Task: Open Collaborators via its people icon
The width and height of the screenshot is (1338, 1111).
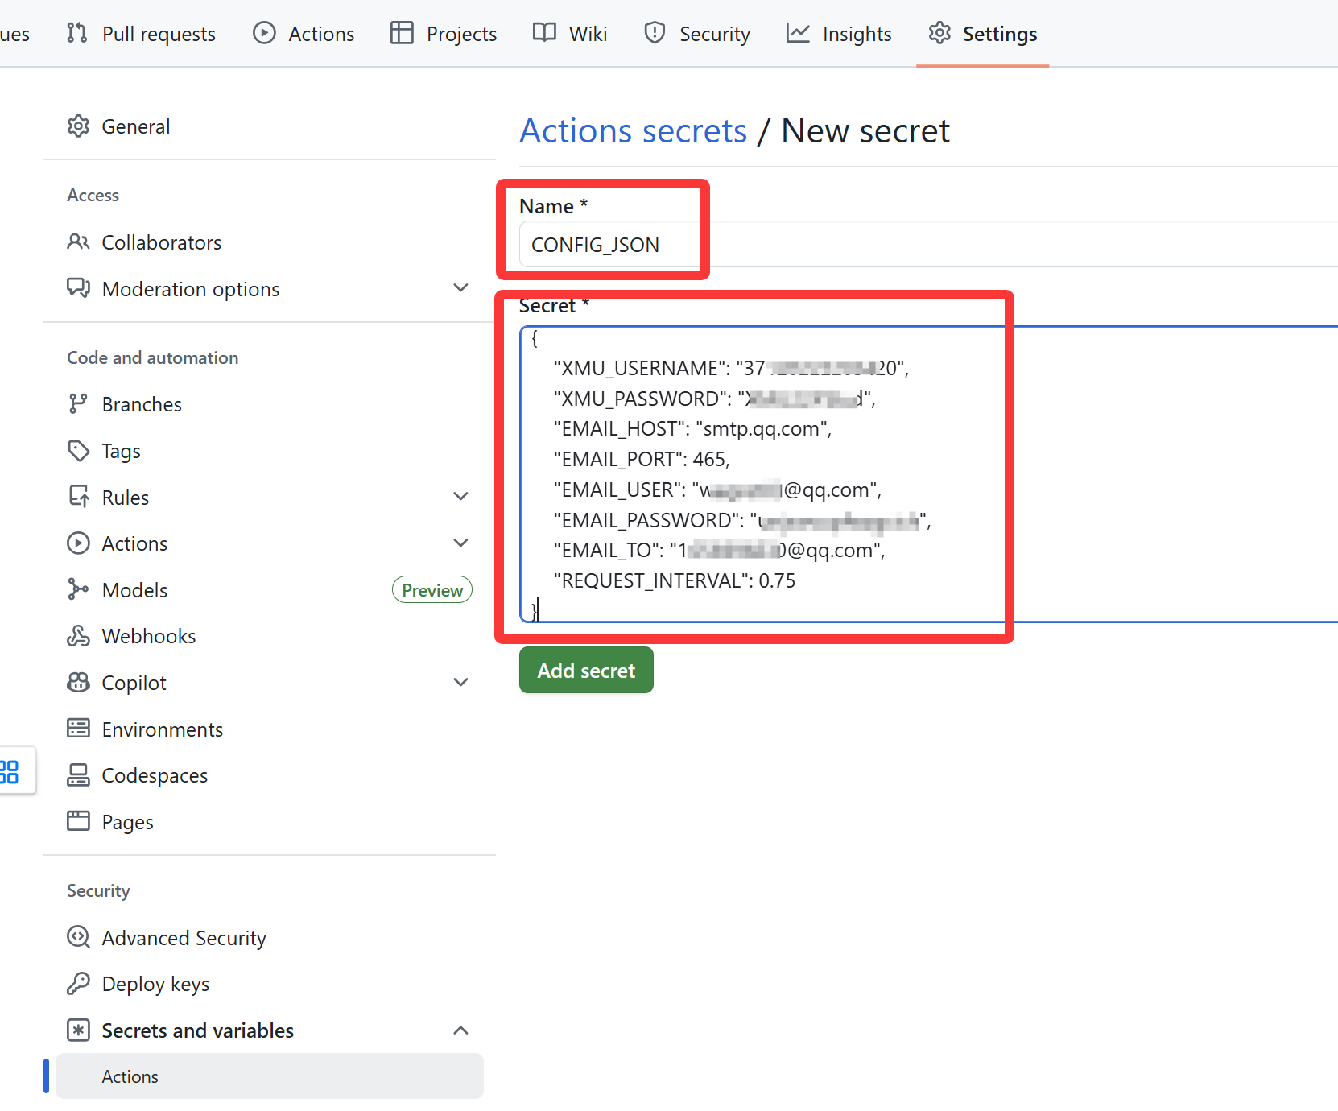Action: tap(78, 242)
